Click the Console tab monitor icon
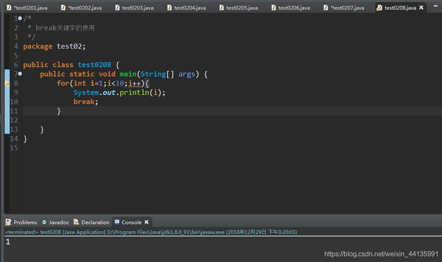Screen dimensions: 442x262 [117, 222]
